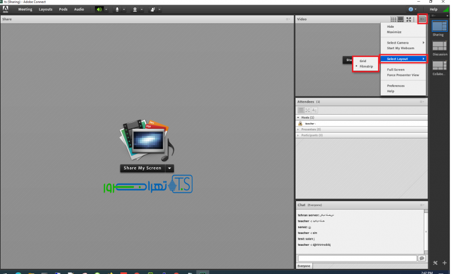Click the raise hand status icon

(x=152, y=10)
